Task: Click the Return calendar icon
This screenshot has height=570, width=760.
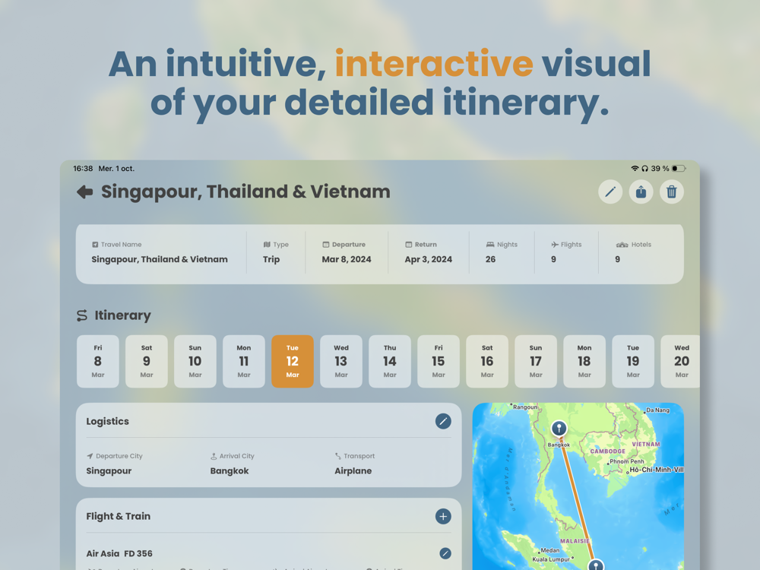Action: pos(409,245)
